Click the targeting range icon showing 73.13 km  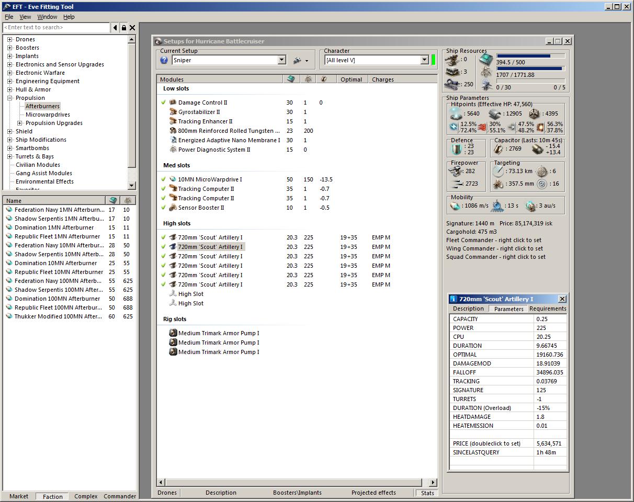click(499, 171)
